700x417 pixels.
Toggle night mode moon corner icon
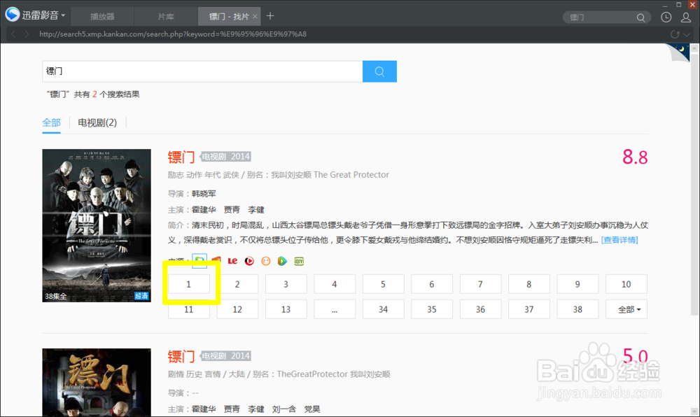(x=680, y=51)
